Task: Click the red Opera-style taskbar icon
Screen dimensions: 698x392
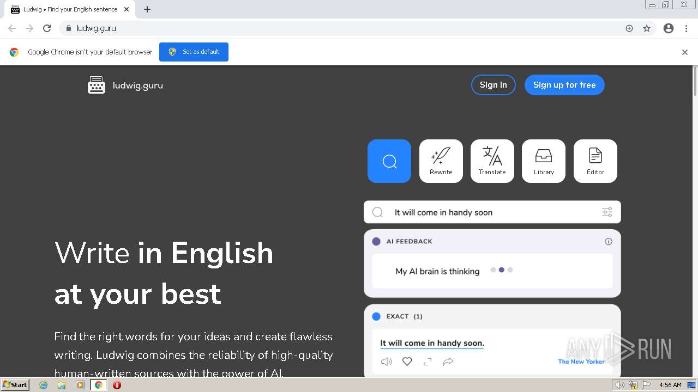Action: [x=117, y=385]
